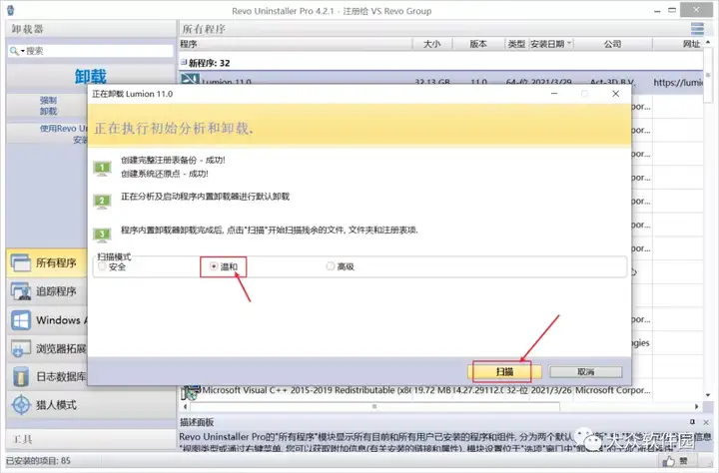Viewport: 719px width, 473px height.
Task: Click the horizontal scrollbar thumb of program list
Action: pyautogui.click(x=374, y=406)
